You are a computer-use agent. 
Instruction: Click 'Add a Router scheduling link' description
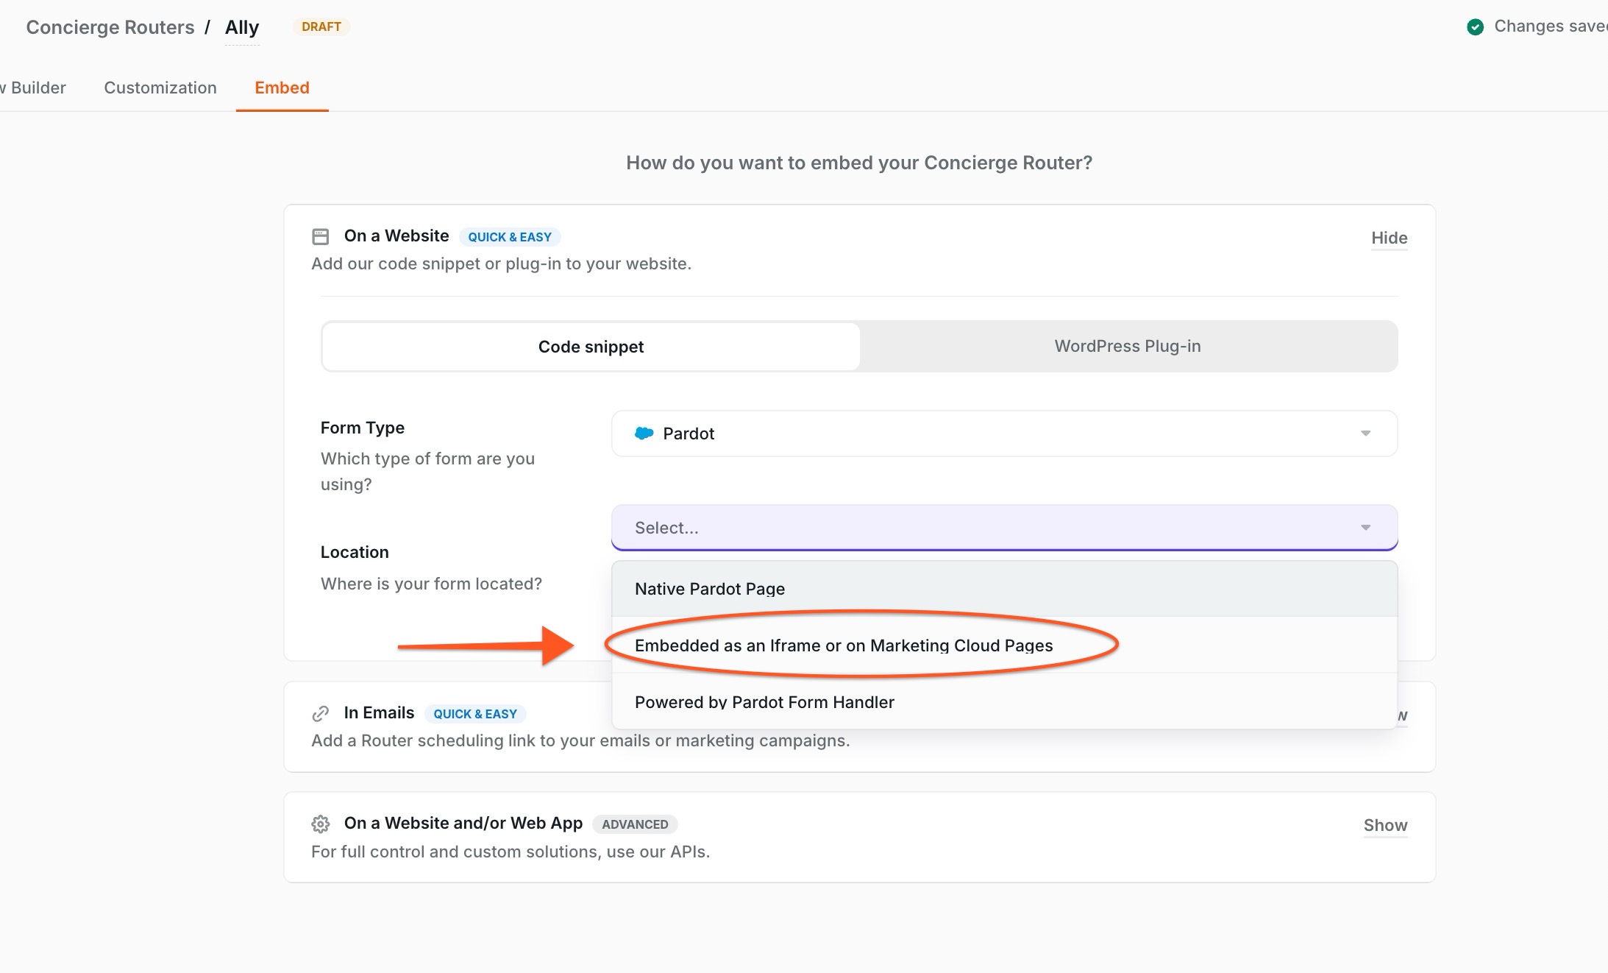point(580,740)
